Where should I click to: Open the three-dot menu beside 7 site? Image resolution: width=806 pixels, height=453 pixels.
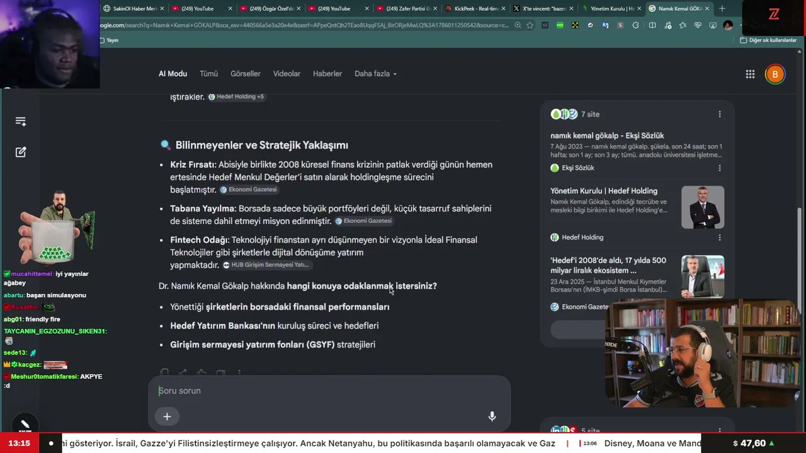pyautogui.click(x=720, y=115)
